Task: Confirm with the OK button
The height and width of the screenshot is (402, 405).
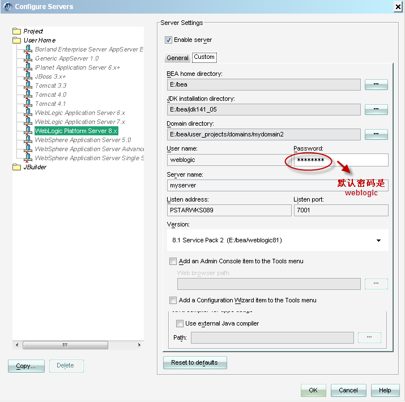Action: (x=313, y=390)
